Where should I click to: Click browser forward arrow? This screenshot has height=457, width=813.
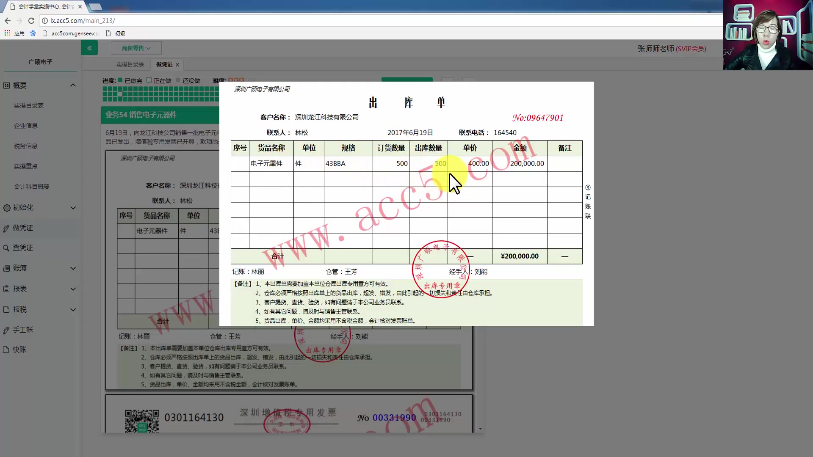tap(19, 20)
